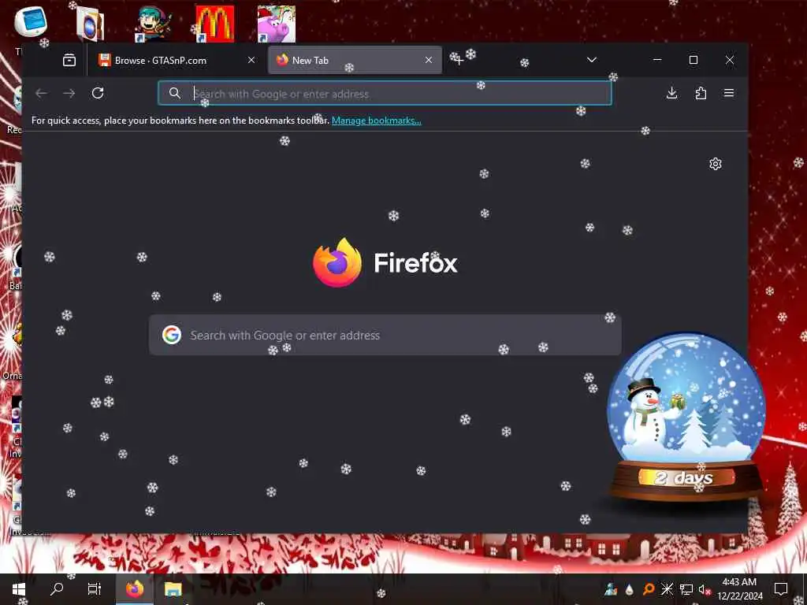
Task: Click the Firefox taskbar button
Action: 135,589
